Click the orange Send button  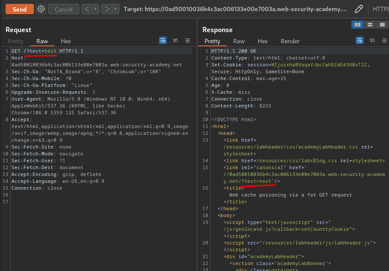(20, 9)
